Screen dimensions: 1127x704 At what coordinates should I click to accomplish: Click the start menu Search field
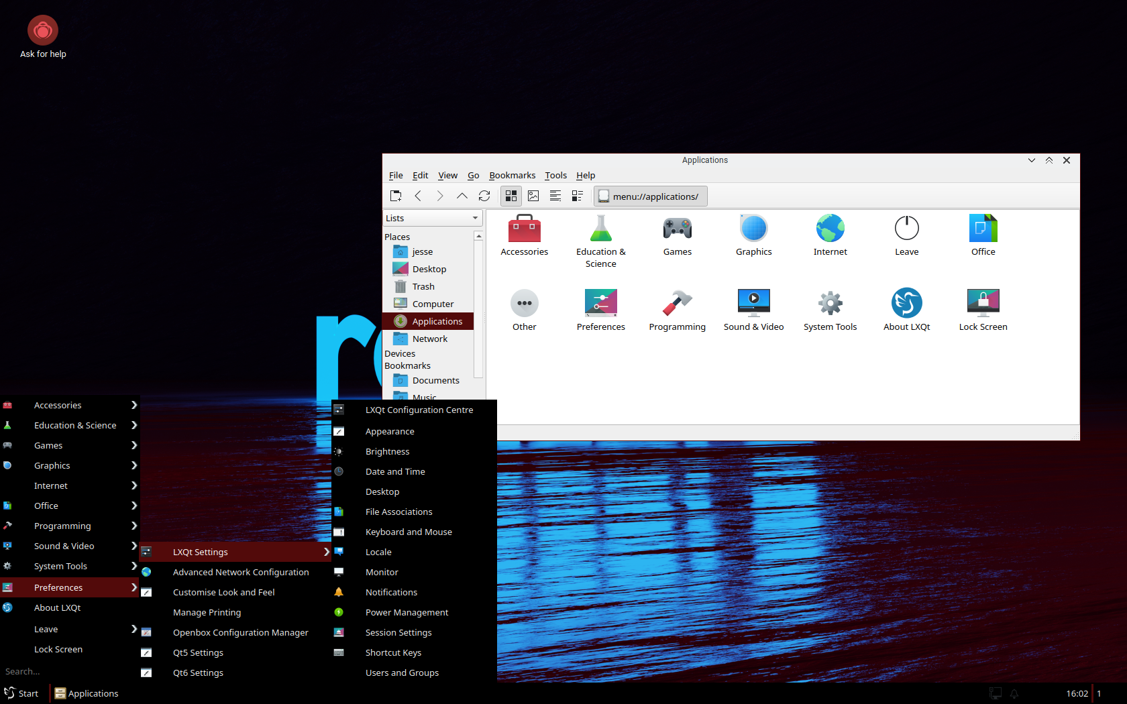coord(70,671)
